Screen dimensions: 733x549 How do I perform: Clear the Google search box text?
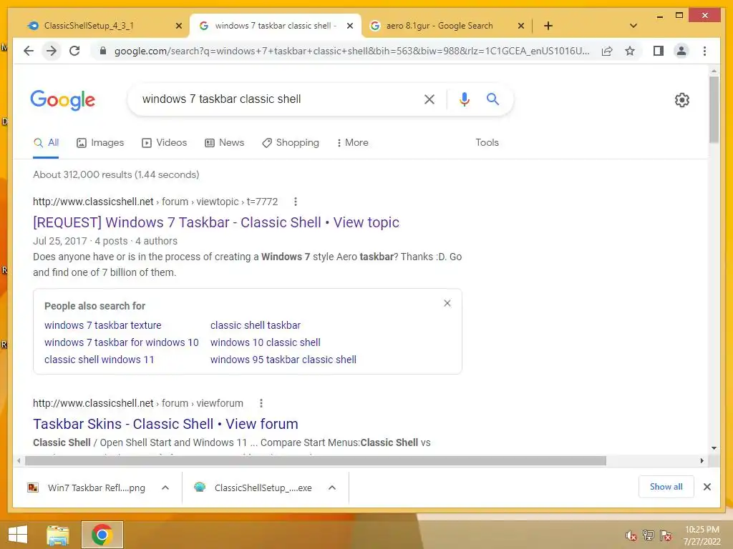click(x=429, y=99)
